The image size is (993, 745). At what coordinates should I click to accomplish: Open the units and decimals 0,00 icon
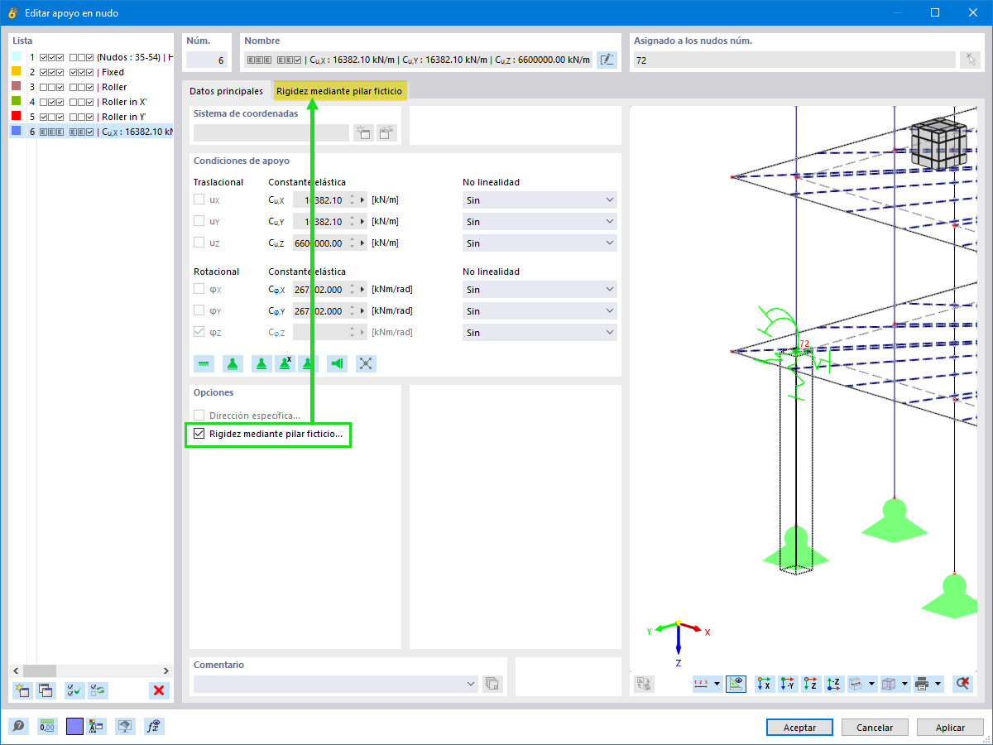[47, 727]
